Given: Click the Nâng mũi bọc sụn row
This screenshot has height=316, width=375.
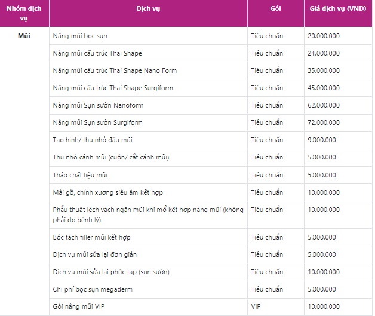Looking at the screenshot, I should pos(210,36).
